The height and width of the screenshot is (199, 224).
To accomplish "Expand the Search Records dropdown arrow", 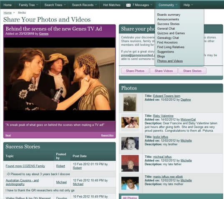I will click(x=96, y=5).
